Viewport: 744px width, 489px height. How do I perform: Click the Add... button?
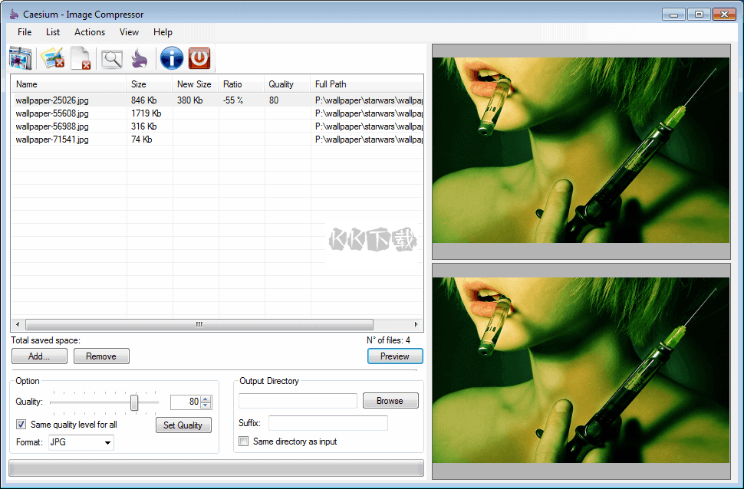39,356
